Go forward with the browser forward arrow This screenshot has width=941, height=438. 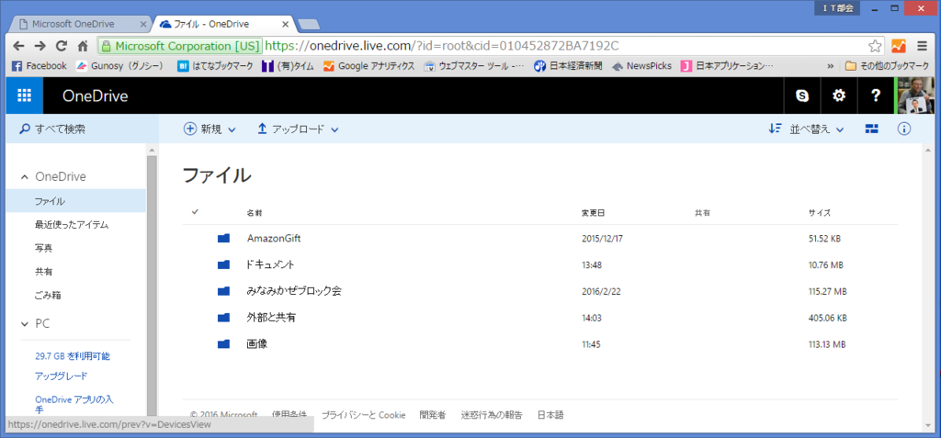tap(40, 46)
